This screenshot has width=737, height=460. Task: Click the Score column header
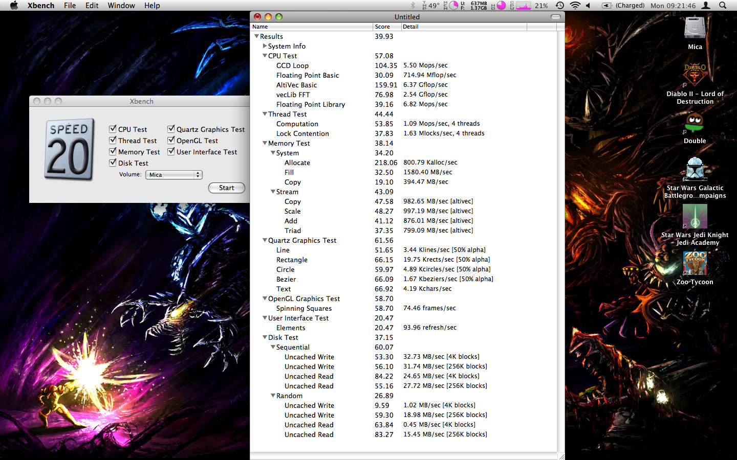click(x=387, y=27)
